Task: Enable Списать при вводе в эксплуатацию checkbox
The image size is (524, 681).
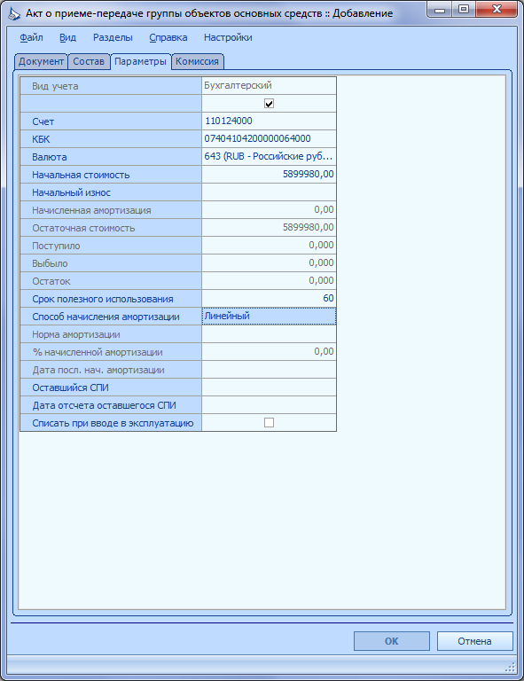Action: coord(270,423)
